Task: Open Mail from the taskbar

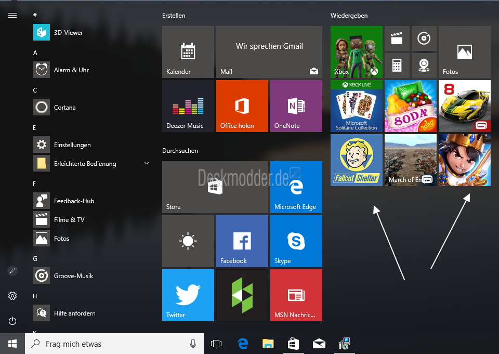Action: pyautogui.click(x=319, y=344)
